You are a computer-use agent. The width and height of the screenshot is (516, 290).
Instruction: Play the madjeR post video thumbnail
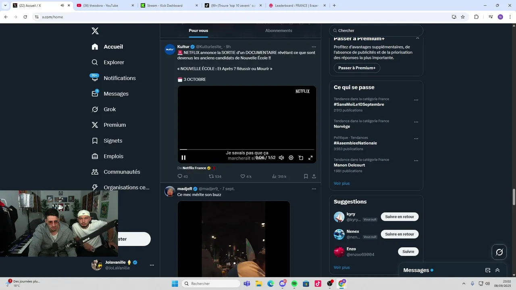tap(233, 238)
